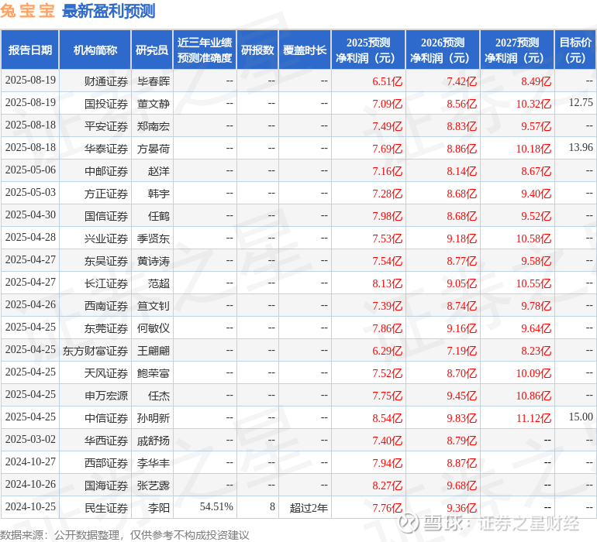Image resolution: width=597 pixels, height=542 pixels.
Task: Click researcher name 方晏荷
Action: coord(154,149)
